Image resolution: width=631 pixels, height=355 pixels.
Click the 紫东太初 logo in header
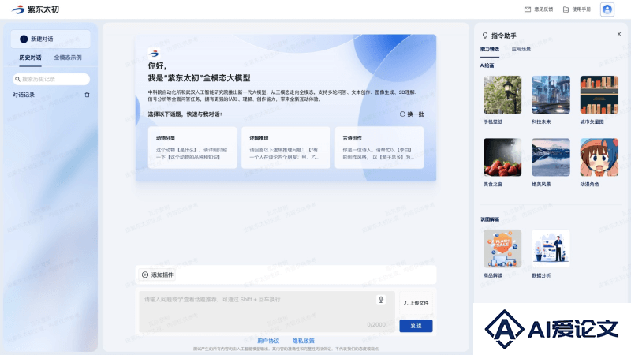click(35, 9)
